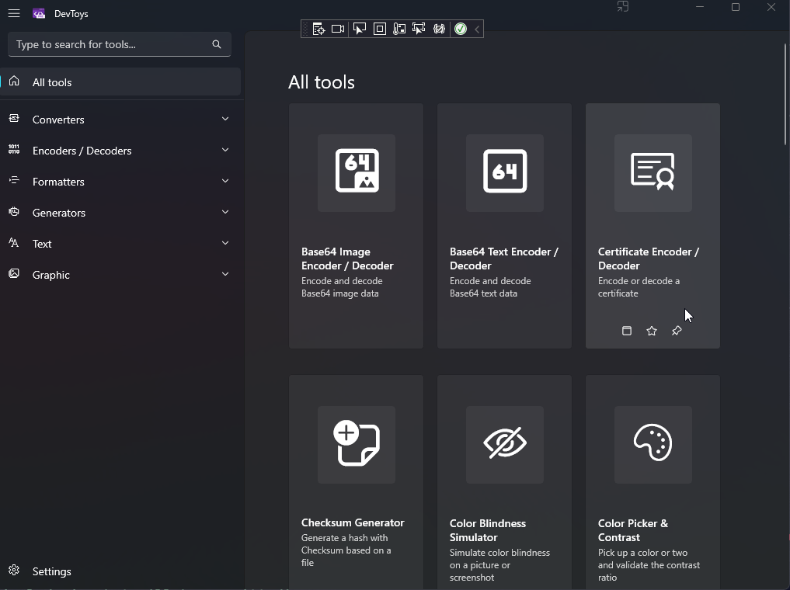This screenshot has width=790, height=590.
Task: Open the Base64 Text Encoder / Decoder icon
Action: point(505,171)
